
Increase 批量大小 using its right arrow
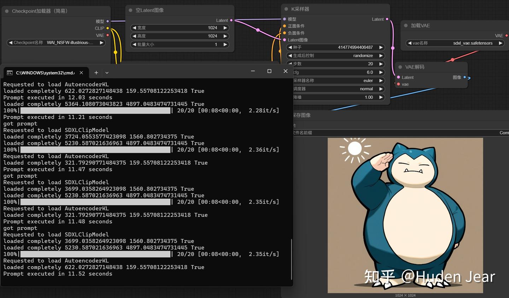(x=225, y=44)
